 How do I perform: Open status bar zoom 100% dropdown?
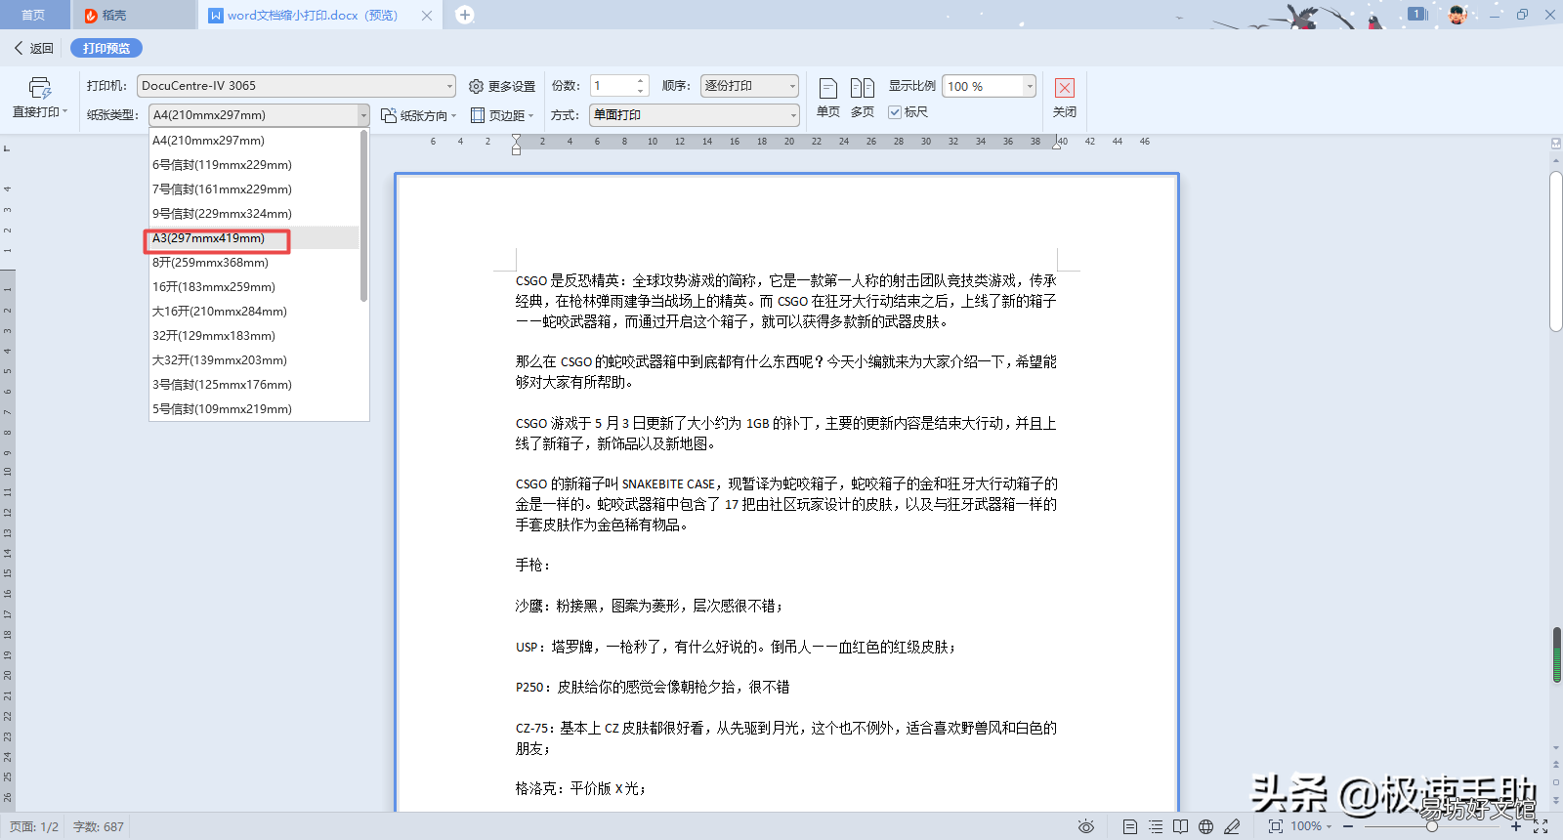coord(1311,826)
